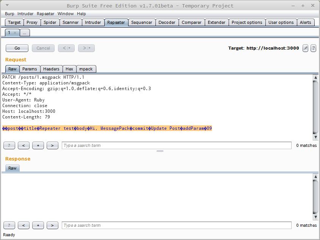
Task: Go to next match in request search
Action: pos(52,145)
